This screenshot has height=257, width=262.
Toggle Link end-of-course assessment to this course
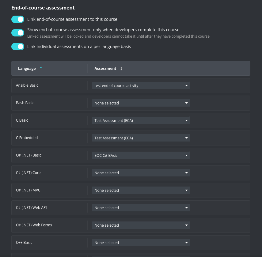18,19
